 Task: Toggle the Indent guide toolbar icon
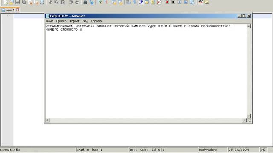pyautogui.click(x=141, y=2)
